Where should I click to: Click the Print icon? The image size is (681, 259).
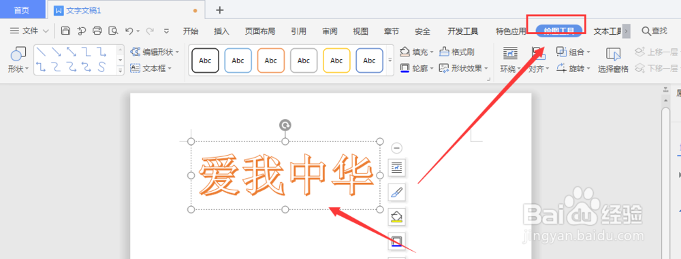[97, 31]
